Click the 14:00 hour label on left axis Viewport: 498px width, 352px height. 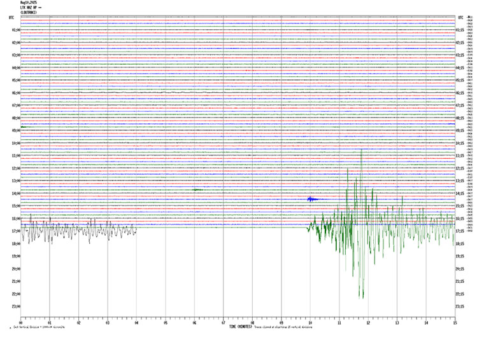point(15,193)
